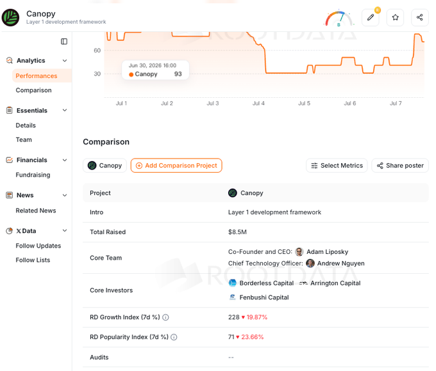
Task: Open Select Metrics button
Action: [337, 166]
